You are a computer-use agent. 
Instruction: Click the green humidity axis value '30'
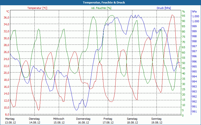coord(184,84)
